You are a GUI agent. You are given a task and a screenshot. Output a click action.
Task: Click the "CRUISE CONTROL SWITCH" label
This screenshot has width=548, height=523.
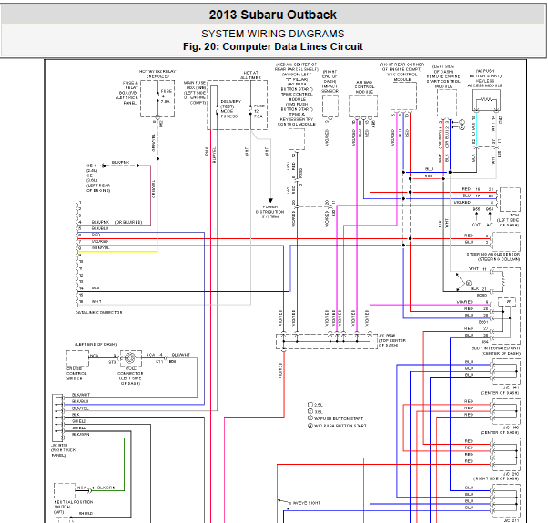pos(75,373)
